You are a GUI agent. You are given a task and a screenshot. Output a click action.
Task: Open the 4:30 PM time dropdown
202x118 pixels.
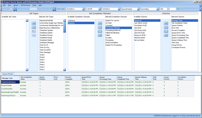[99, 9]
